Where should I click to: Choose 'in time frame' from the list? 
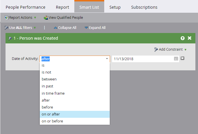pos(75,93)
